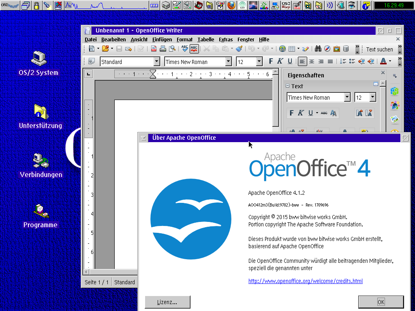Image resolution: width=415 pixels, height=311 pixels.
Task: Toggle Numbering list in toolbar
Action: 343,62
